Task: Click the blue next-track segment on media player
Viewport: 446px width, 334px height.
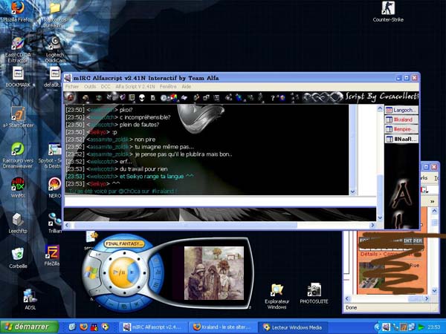Action: 133,272
